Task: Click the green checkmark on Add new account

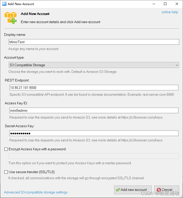Action: click(x=118, y=190)
